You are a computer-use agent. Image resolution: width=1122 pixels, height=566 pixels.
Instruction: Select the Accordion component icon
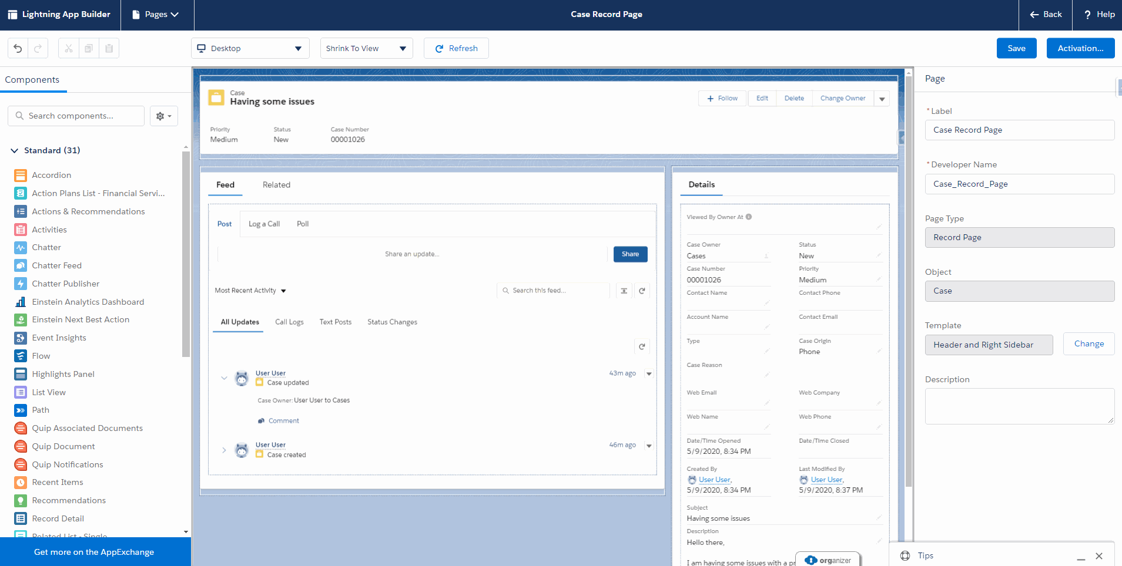pyautogui.click(x=21, y=175)
